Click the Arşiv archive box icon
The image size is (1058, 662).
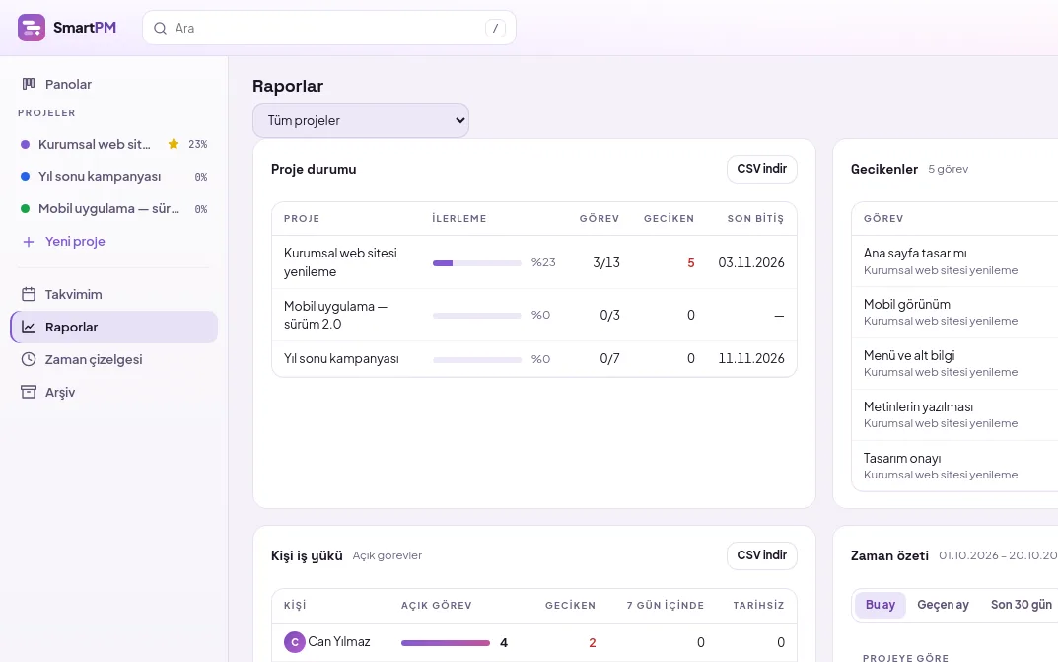pos(29,392)
